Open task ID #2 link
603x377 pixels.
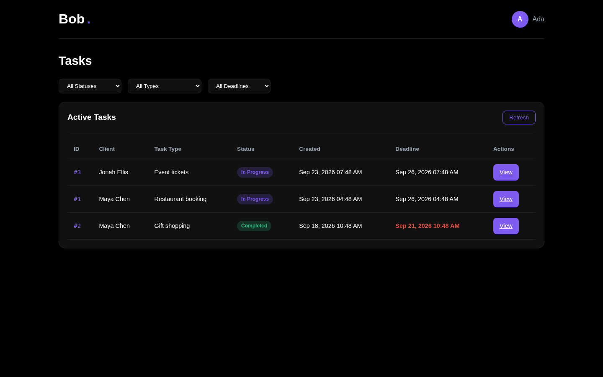coord(77,226)
